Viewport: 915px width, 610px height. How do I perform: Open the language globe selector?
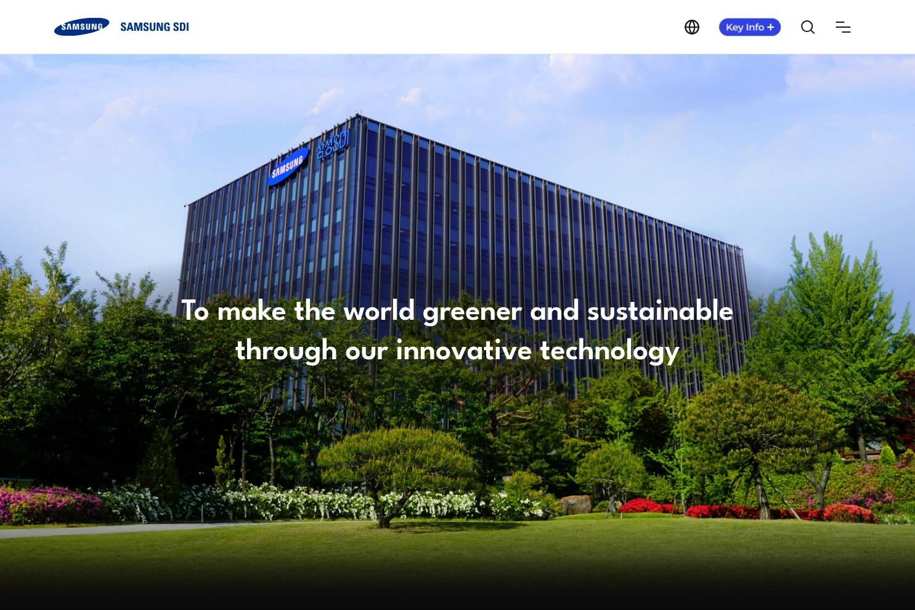click(692, 27)
